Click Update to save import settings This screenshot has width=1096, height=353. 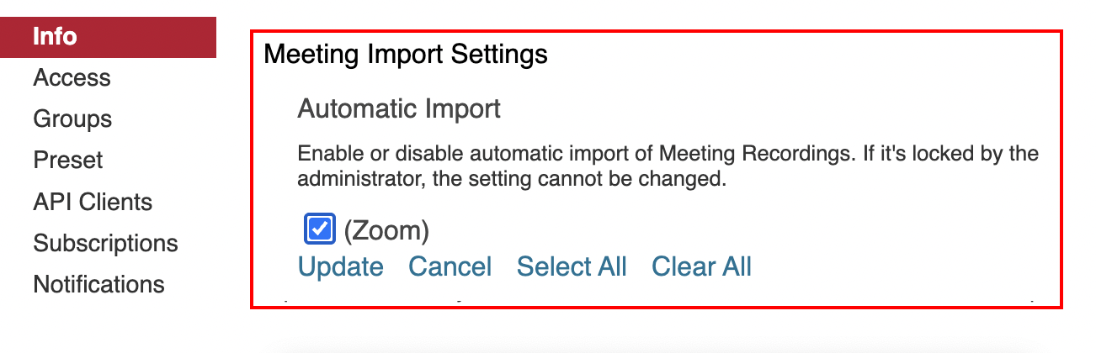click(x=341, y=267)
